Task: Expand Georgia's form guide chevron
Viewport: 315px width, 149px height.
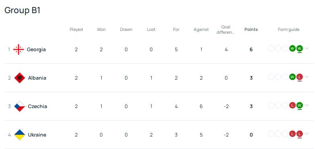Action: coord(306,48)
